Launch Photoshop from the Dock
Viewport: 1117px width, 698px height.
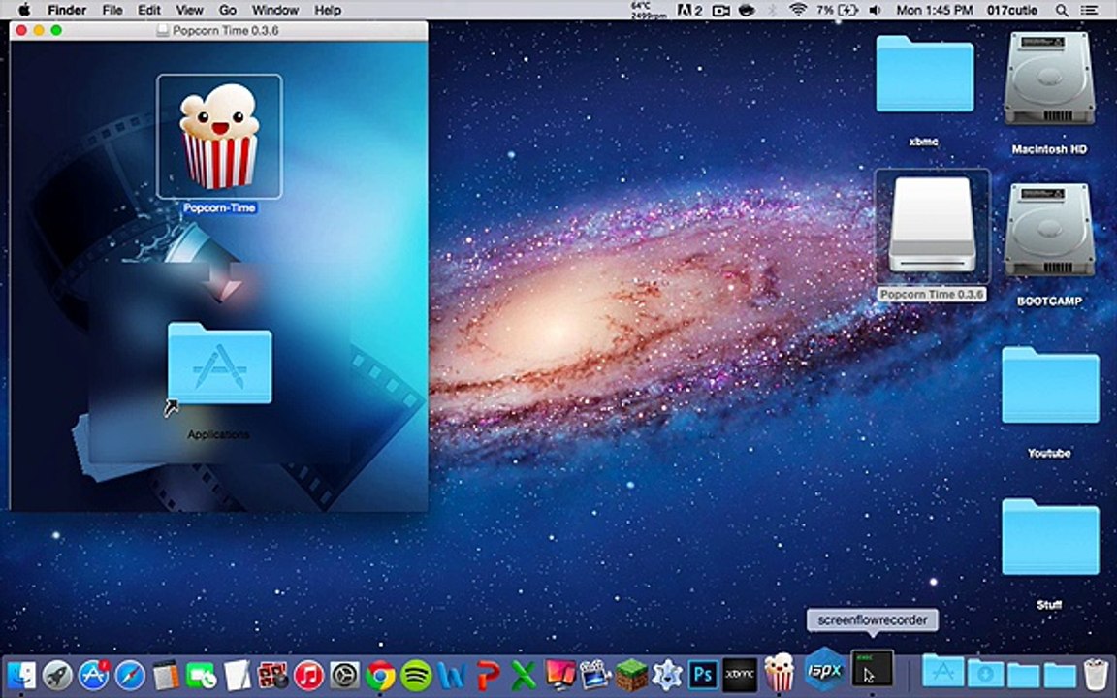703,674
